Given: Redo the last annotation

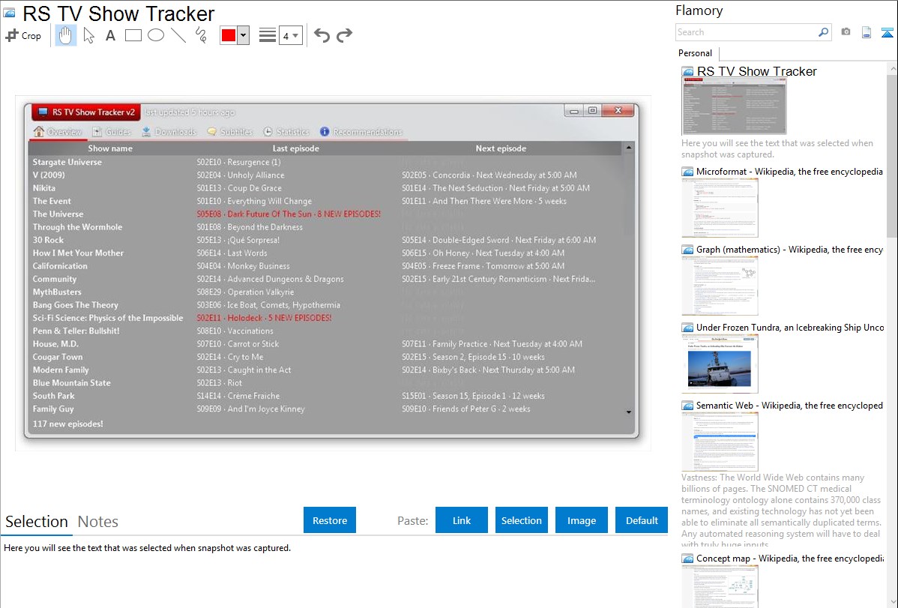Looking at the screenshot, I should click(x=344, y=35).
